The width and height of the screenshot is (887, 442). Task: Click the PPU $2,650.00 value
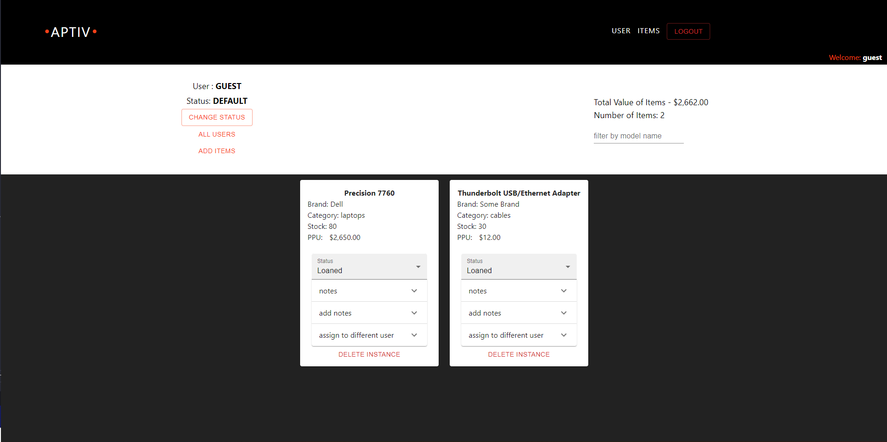[345, 237]
